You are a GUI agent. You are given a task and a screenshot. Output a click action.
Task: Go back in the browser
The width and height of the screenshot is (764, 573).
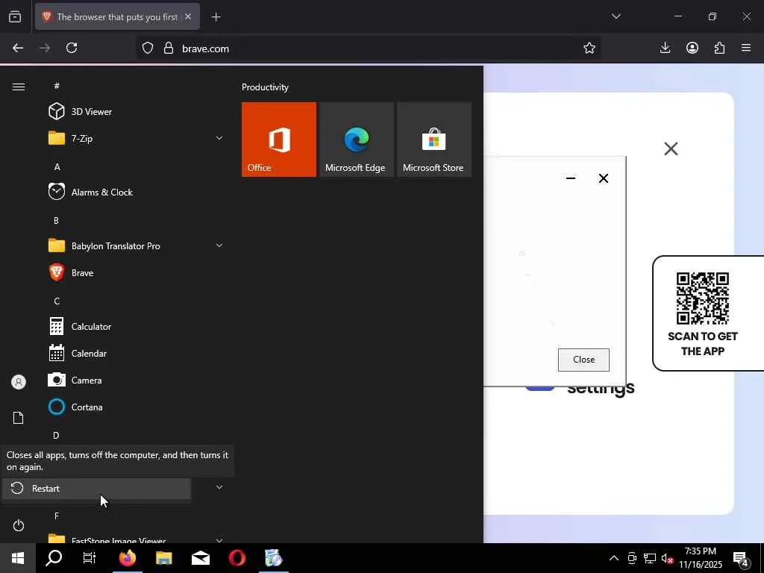pos(18,48)
